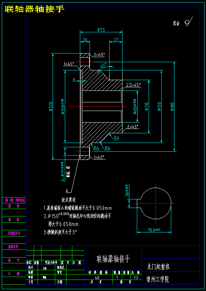206x291 pixels.
Task: Click the 材料规格 header cell
Action: click(x=98, y=273)
